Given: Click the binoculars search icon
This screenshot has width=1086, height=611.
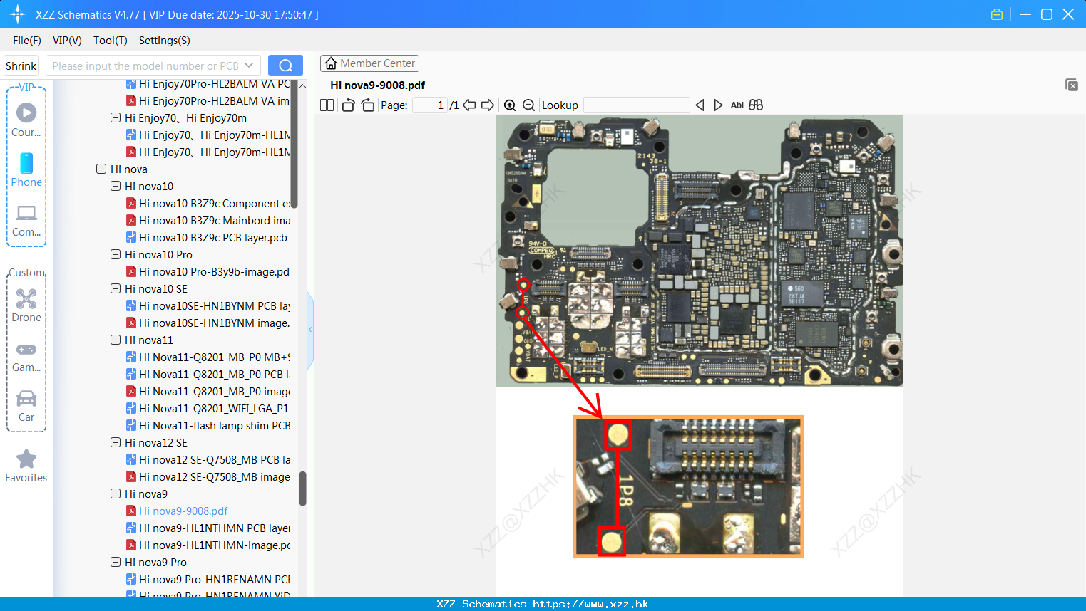Looking at the screenshot, I should pyautogui.click(x=756, y=105).
